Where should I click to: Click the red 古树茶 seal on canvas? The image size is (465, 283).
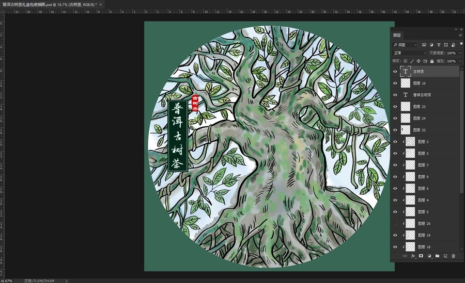[x=195, y=103]
